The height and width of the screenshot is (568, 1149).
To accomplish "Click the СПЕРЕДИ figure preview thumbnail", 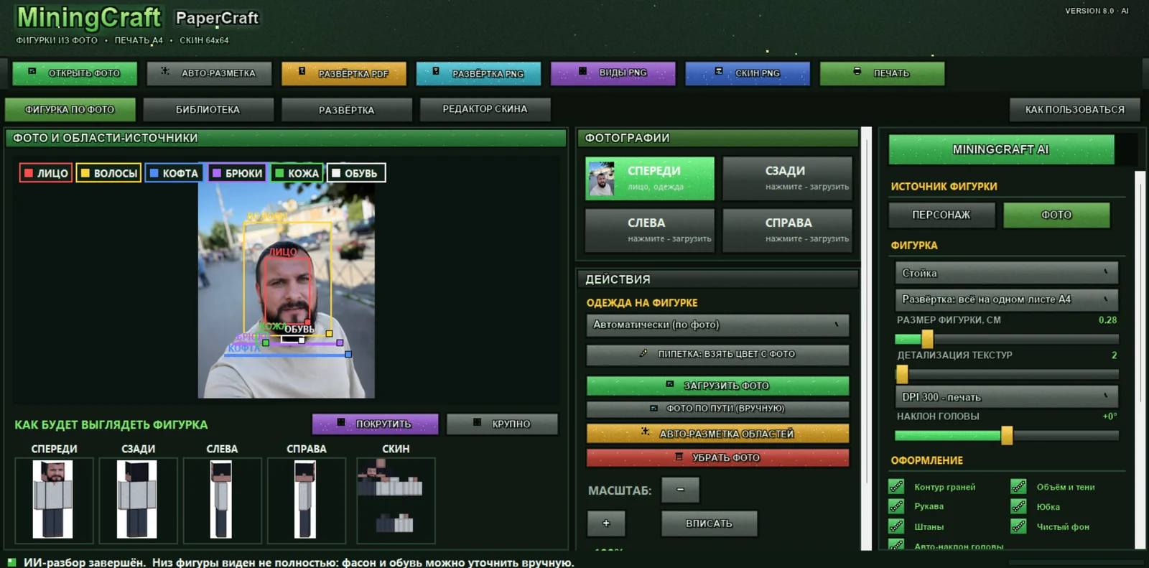I will point(54,500).
